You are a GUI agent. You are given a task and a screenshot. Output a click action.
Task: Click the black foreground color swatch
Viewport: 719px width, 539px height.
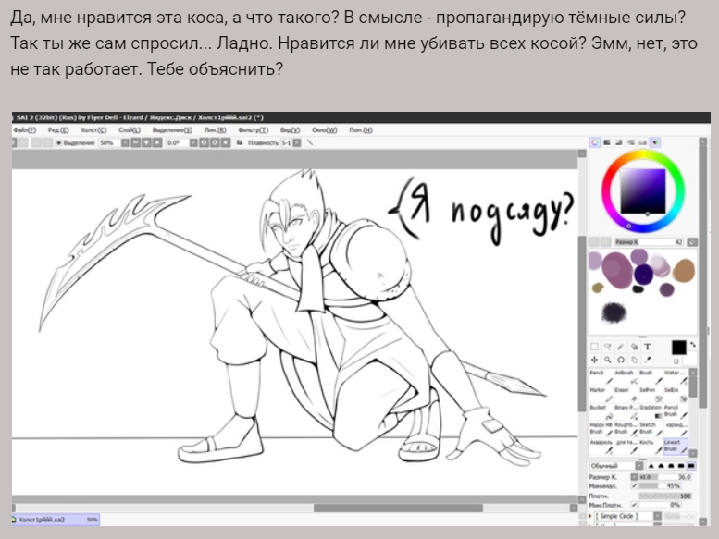(x=678, y=347)
